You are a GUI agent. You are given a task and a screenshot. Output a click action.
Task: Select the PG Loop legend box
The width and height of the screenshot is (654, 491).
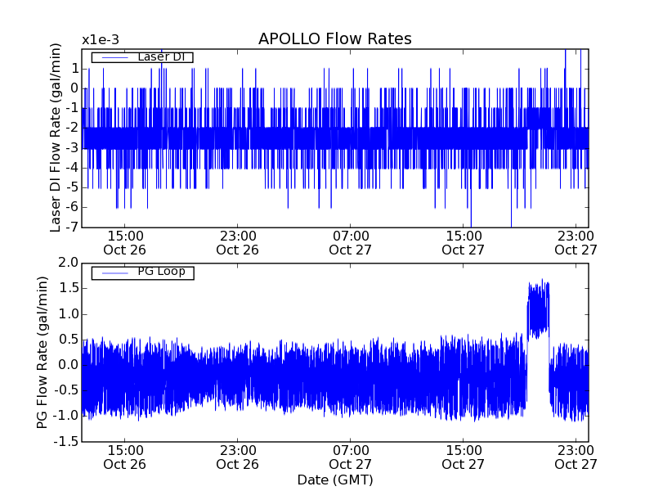[142, 273]
